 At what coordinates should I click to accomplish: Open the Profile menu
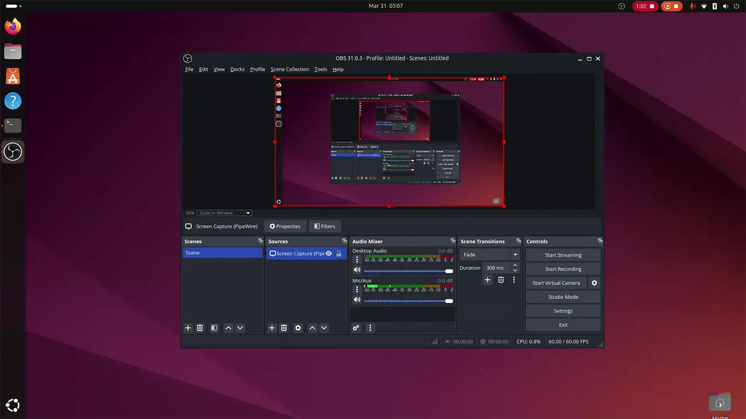[x=258, y=69]
